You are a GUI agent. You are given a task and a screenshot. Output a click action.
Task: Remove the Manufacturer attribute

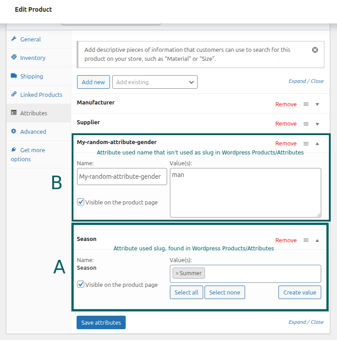point(286,104)
